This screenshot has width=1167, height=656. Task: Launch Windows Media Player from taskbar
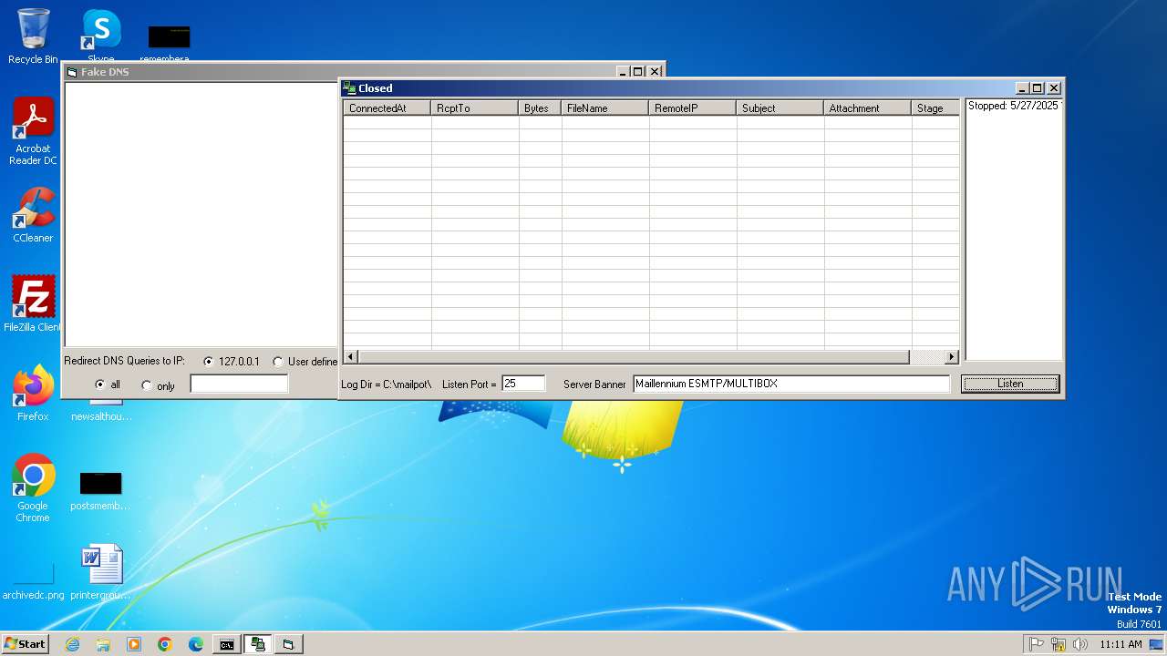point(134,644)
